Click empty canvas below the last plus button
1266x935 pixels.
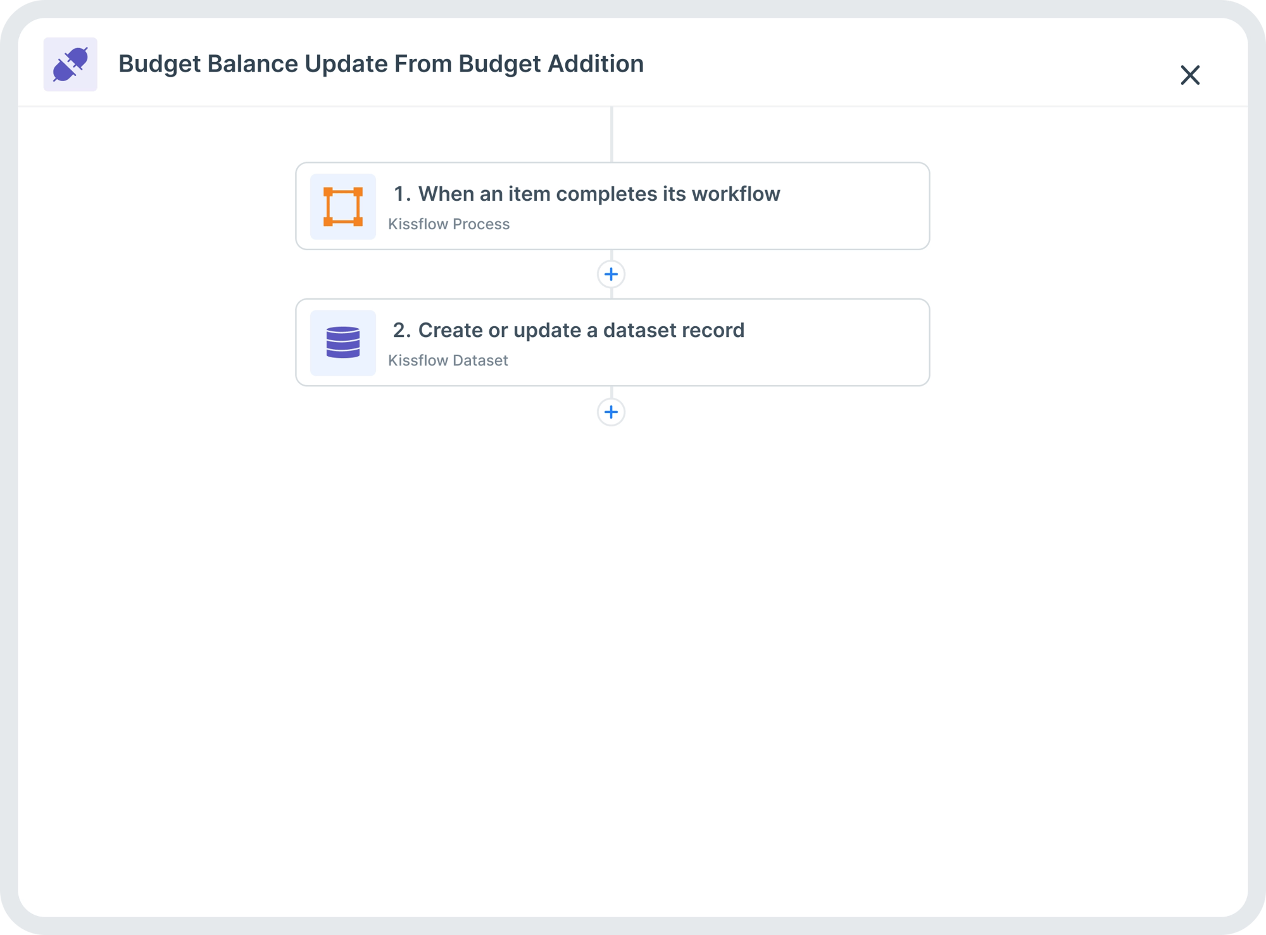[611, 633]
